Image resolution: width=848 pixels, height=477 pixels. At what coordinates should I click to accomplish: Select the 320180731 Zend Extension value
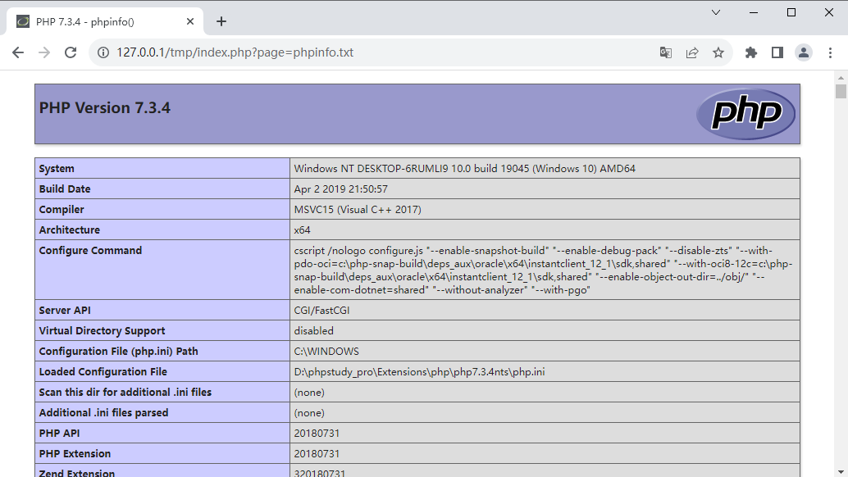(320, 473)
